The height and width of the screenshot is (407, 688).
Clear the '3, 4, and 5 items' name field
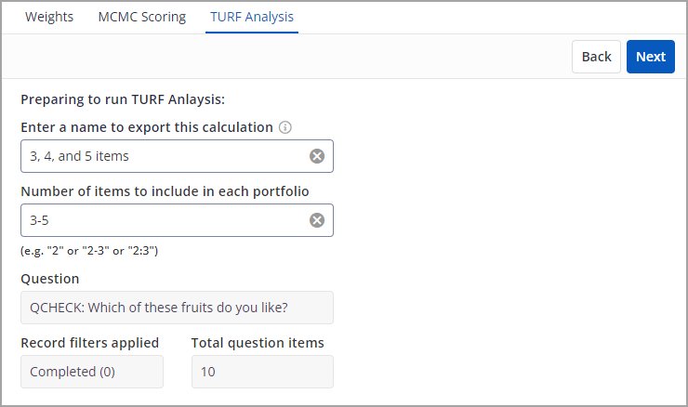[x=317, y=156]
